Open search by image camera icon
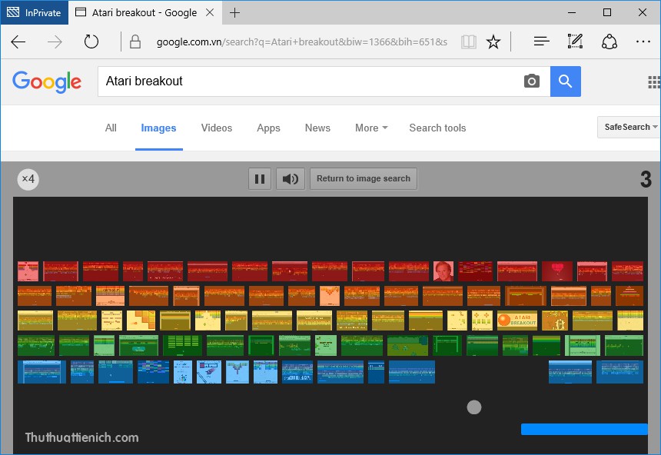661x455 pixels. (x=532, y=81)
